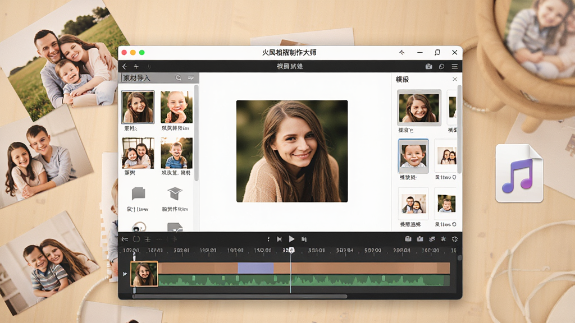Close the 模板 template panel
The width and height of the screenshot is (575, 323).
click(455, 79)
